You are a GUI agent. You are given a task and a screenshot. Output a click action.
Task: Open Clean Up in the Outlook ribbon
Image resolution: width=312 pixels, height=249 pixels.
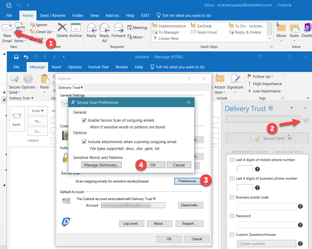[x=42, y=32]
